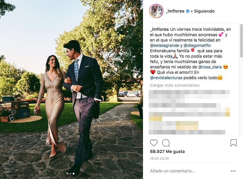Open the @diegomatflo mention link
Image resolution: width=243 pixels, height=179 pixels.
[x=197, y=45]
